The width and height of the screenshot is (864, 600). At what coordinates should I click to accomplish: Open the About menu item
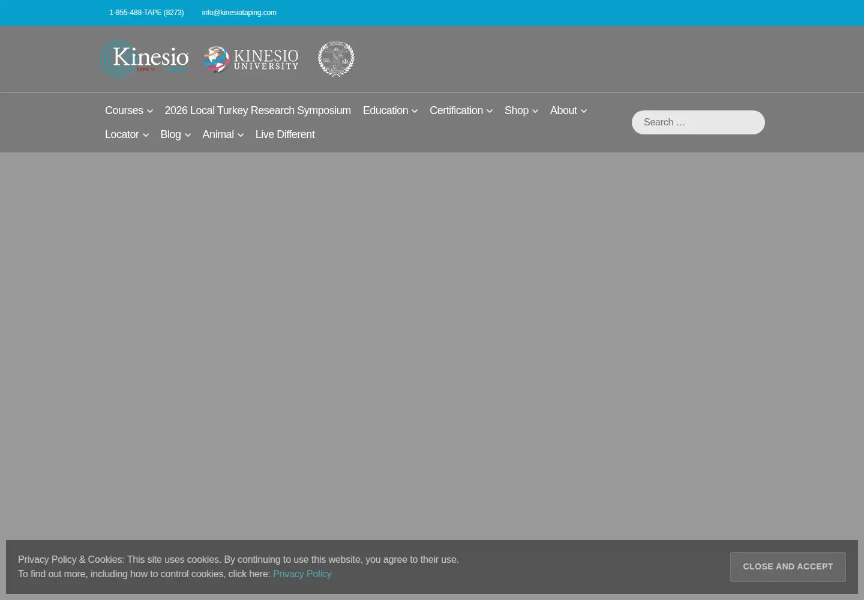pos(563,110)
